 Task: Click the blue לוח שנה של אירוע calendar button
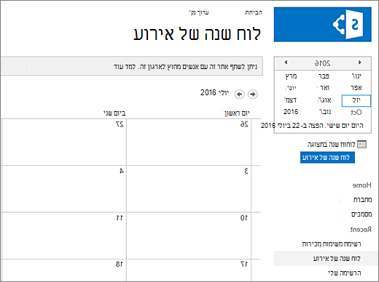coord(327,158)
